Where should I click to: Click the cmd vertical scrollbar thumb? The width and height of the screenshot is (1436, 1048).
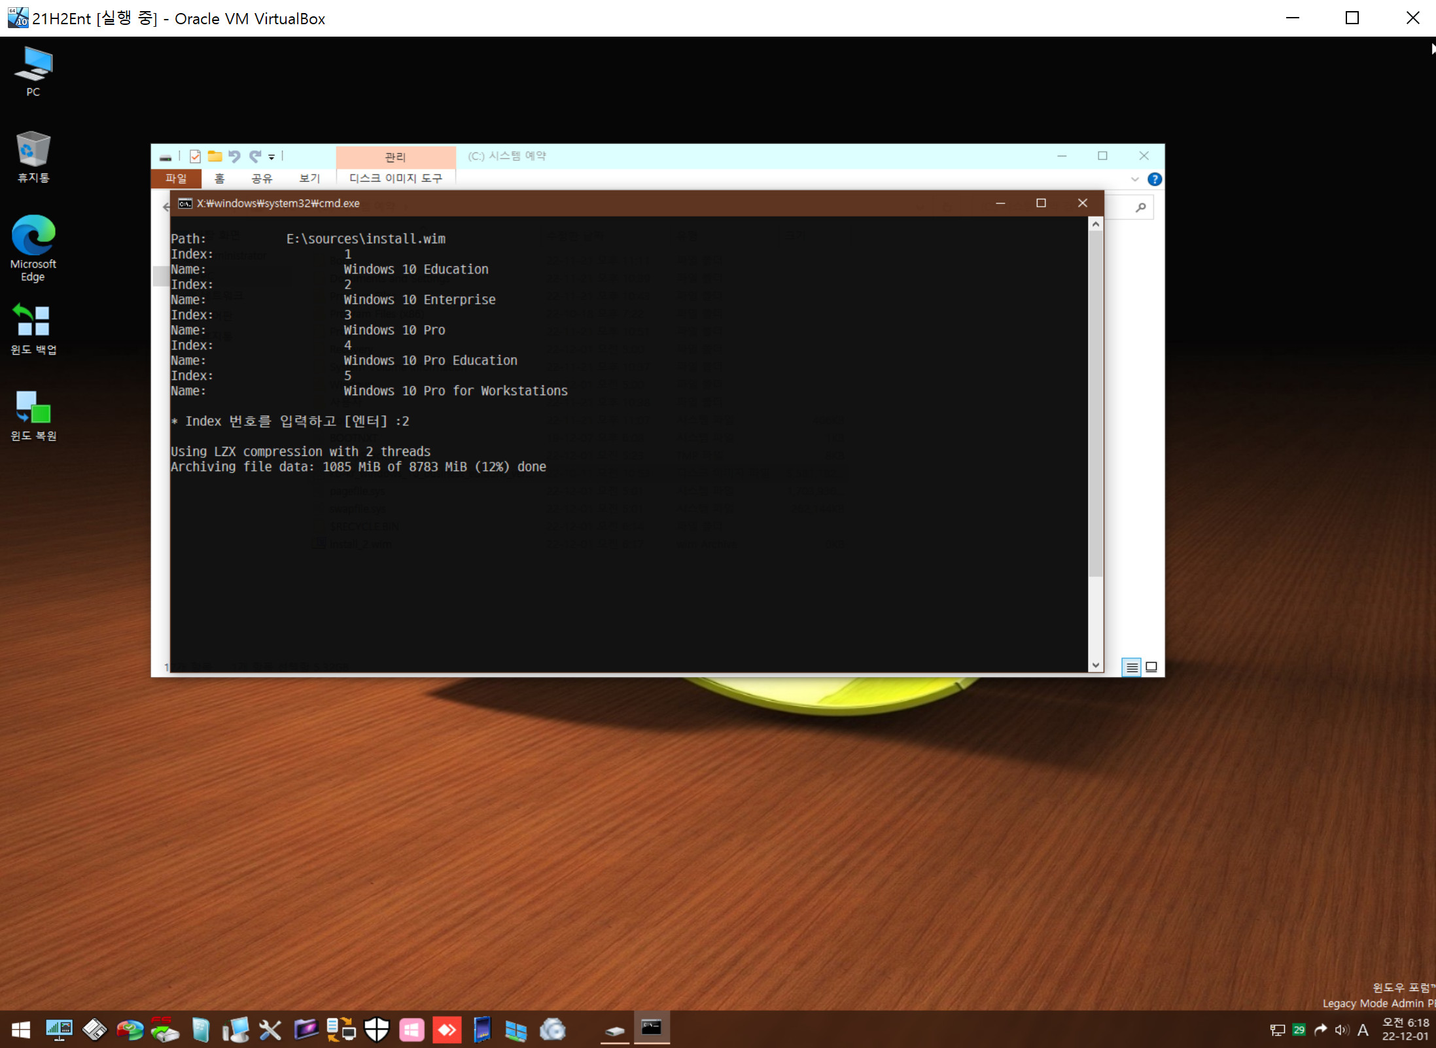point(1096,404)
